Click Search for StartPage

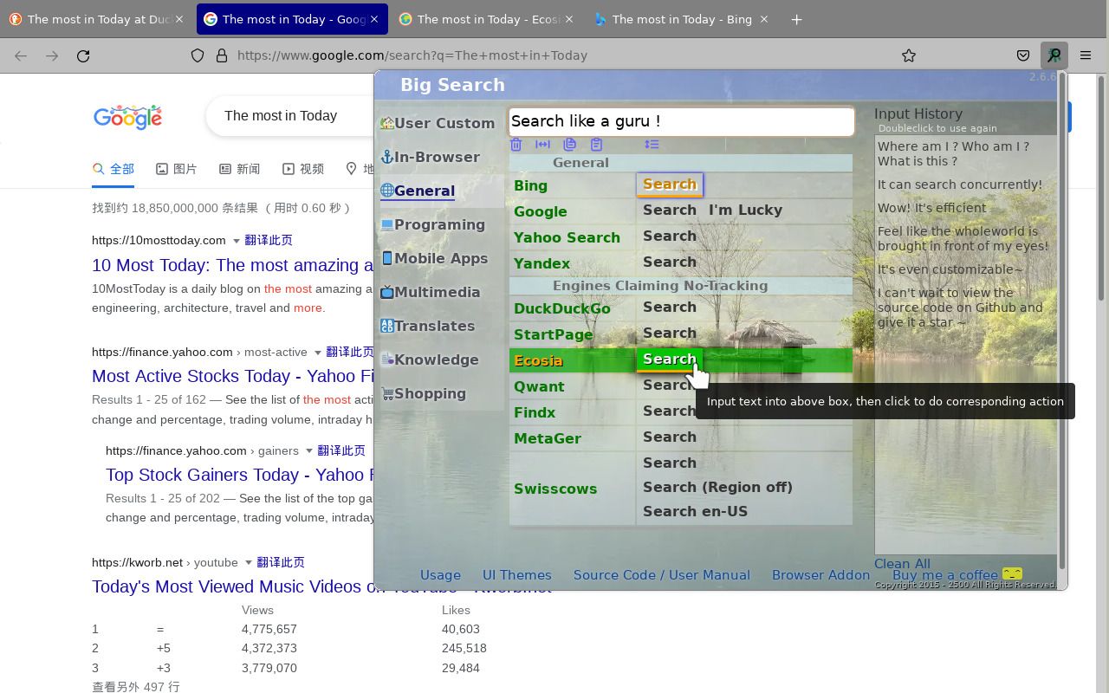[x=670, y=333]
